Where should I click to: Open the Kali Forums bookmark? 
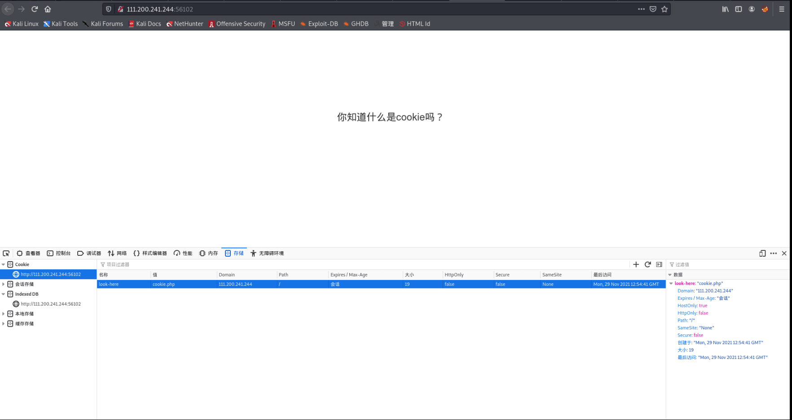click(x=103, y=24)
